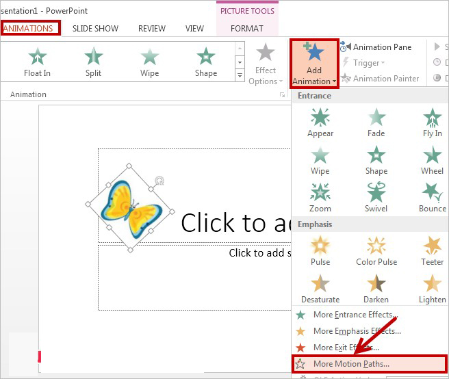449x379 pixels.
Task: Open the Animation group dialog launcher
Action: 283,94
